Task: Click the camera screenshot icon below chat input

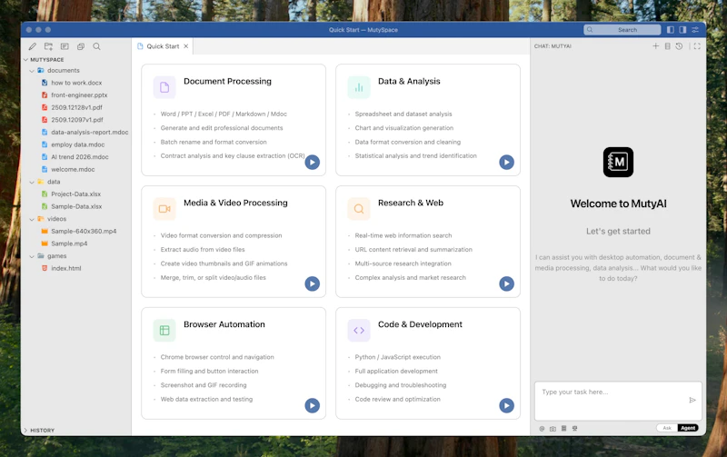Action: pyautogui.click(x=553, y=429)
